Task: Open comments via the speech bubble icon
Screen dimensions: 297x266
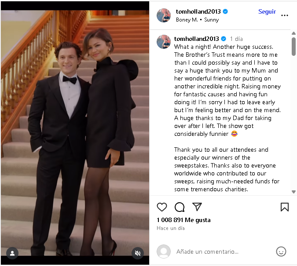Action: pos(180,207)
